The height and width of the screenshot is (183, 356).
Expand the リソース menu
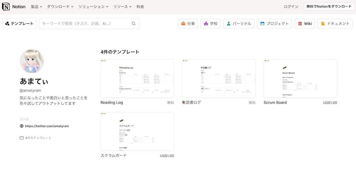coord(123,6)
